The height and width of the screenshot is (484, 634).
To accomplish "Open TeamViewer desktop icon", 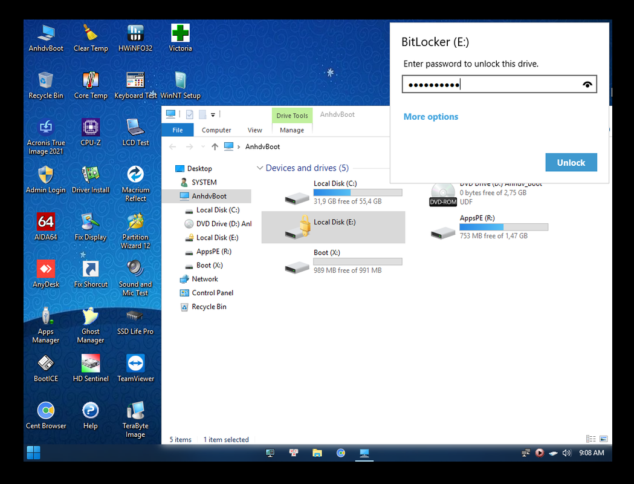I will point(135,368).
